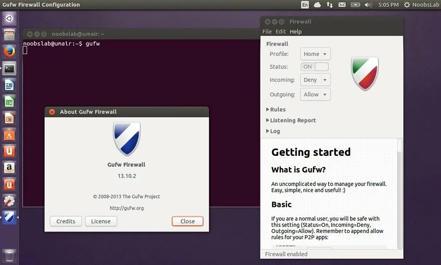Viewport: 441px width, 265px height.
Task: Click Close button in About dialog
Action: pyautogui.click(x=187, y=221)
